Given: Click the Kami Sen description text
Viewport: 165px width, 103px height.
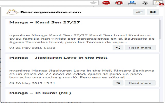Looking at the screenshot, I should 82,39.
